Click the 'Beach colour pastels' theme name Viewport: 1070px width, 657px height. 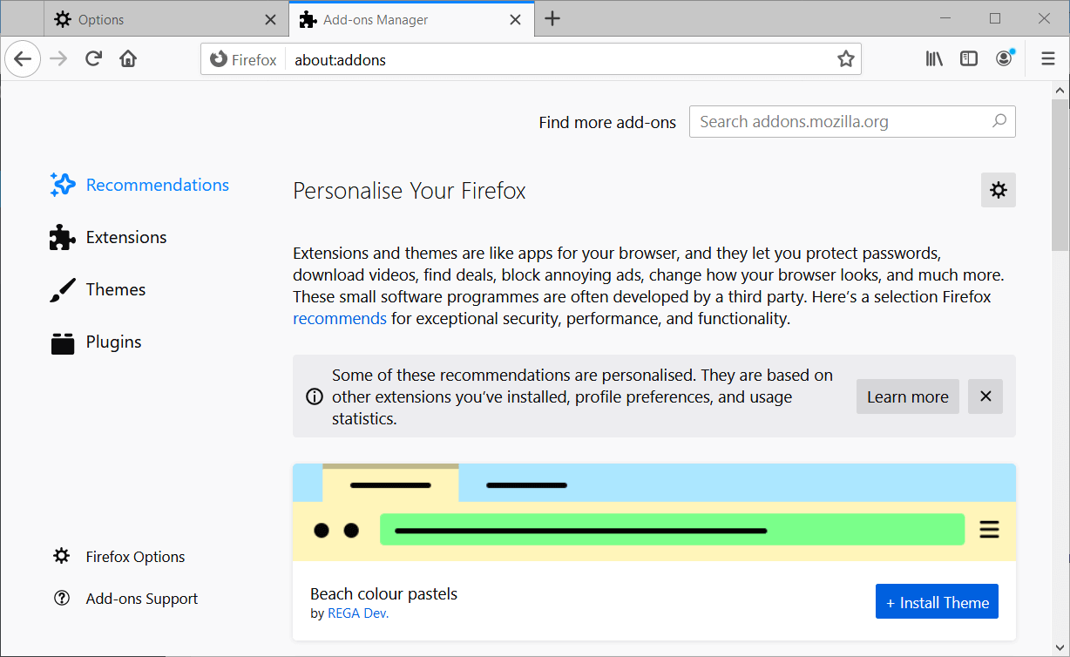click(x=383, y=593)
